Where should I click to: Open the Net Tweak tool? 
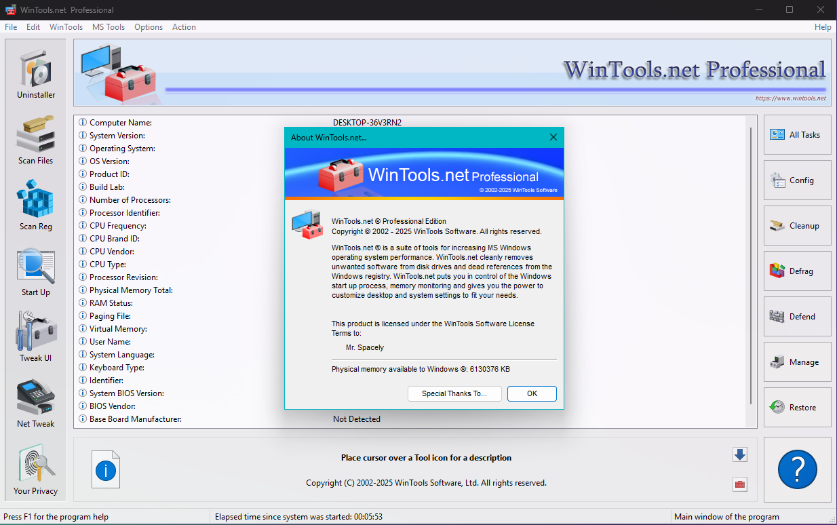click(36, 402)
